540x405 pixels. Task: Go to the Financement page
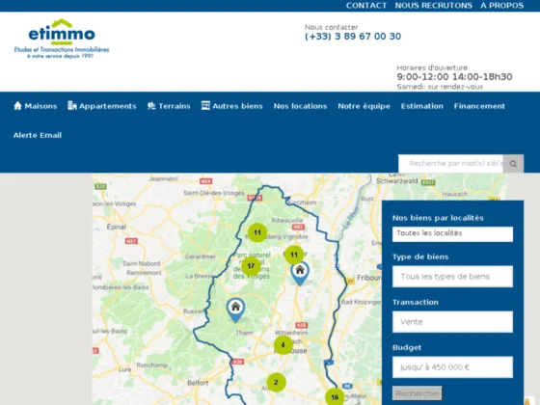(x=479, y=106)
